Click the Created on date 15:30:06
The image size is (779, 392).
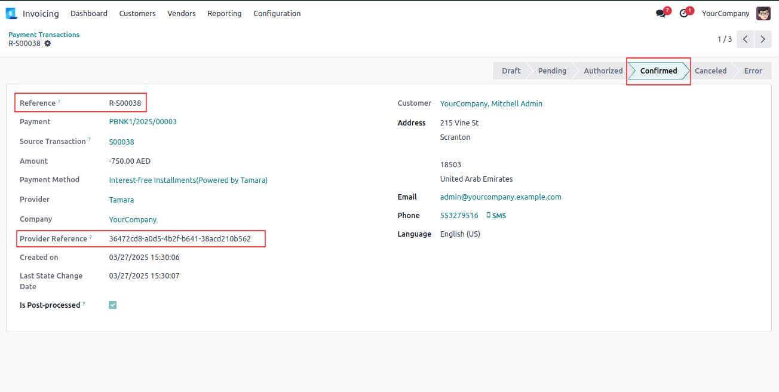pos(144,258)
